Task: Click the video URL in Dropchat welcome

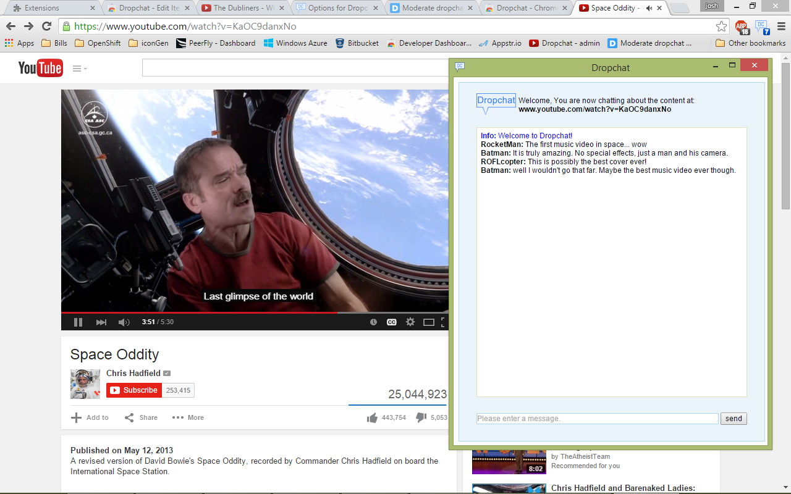Action: point(594,109)
